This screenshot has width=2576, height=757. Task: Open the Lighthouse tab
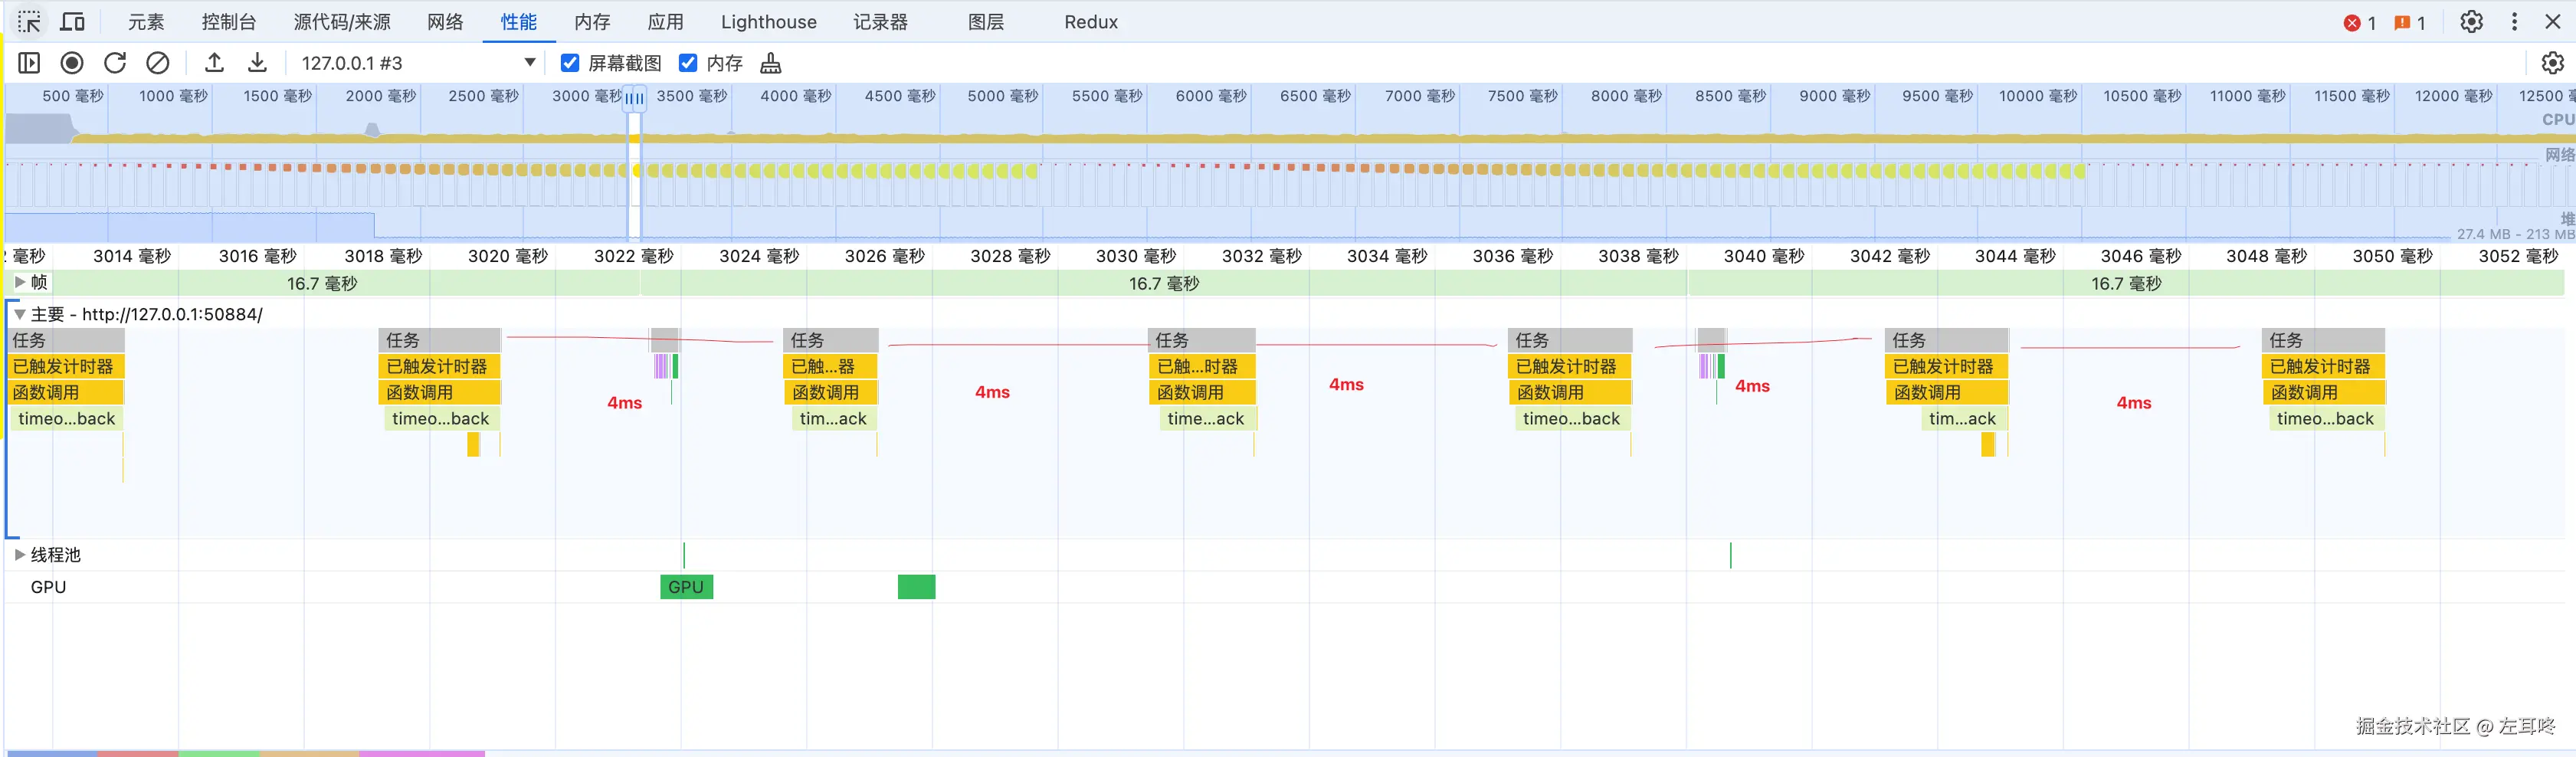click(x=768, y=22)
